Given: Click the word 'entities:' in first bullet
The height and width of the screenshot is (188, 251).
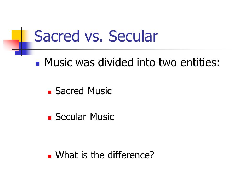Looking at the screenshot, I should (x=200, y=62).
